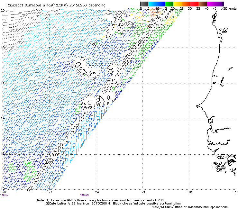Click the purple time stamp '18:38'
Image resolution: width=238 pixels, height=209 pixels.
tap(84, 195)
